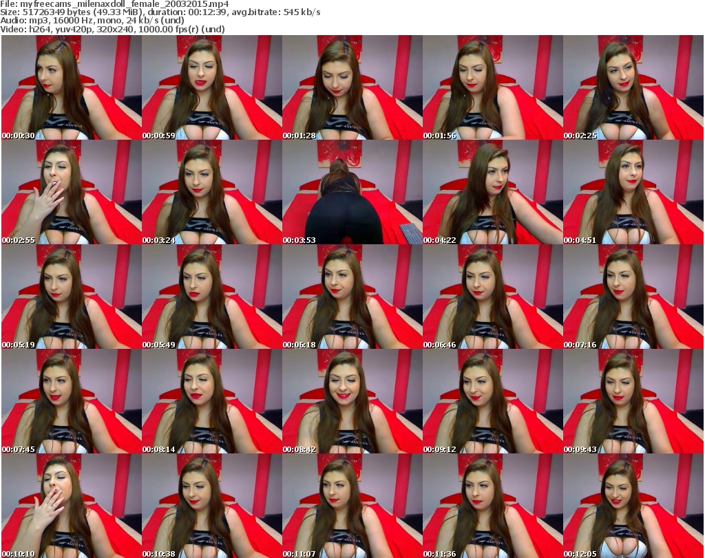Select the frame marked 00:10:10
Screen dimensions: 705x558
72,506
